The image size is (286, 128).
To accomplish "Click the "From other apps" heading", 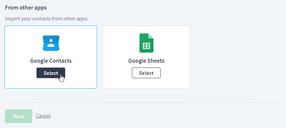I will (26, 8).
